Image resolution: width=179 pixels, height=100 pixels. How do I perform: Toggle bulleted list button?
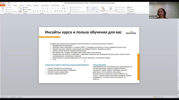[x=55, y=8]
